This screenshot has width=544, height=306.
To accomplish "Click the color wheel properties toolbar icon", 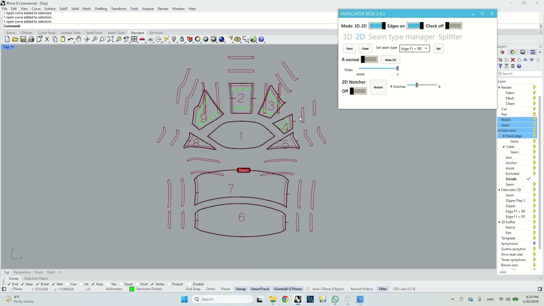I will pyautogui.click(x=198, y=39).
